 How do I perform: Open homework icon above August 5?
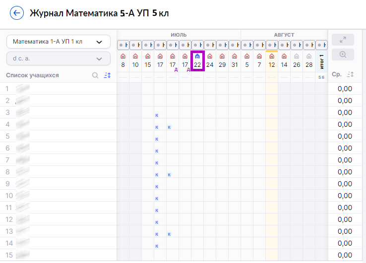tap(247, 56)
